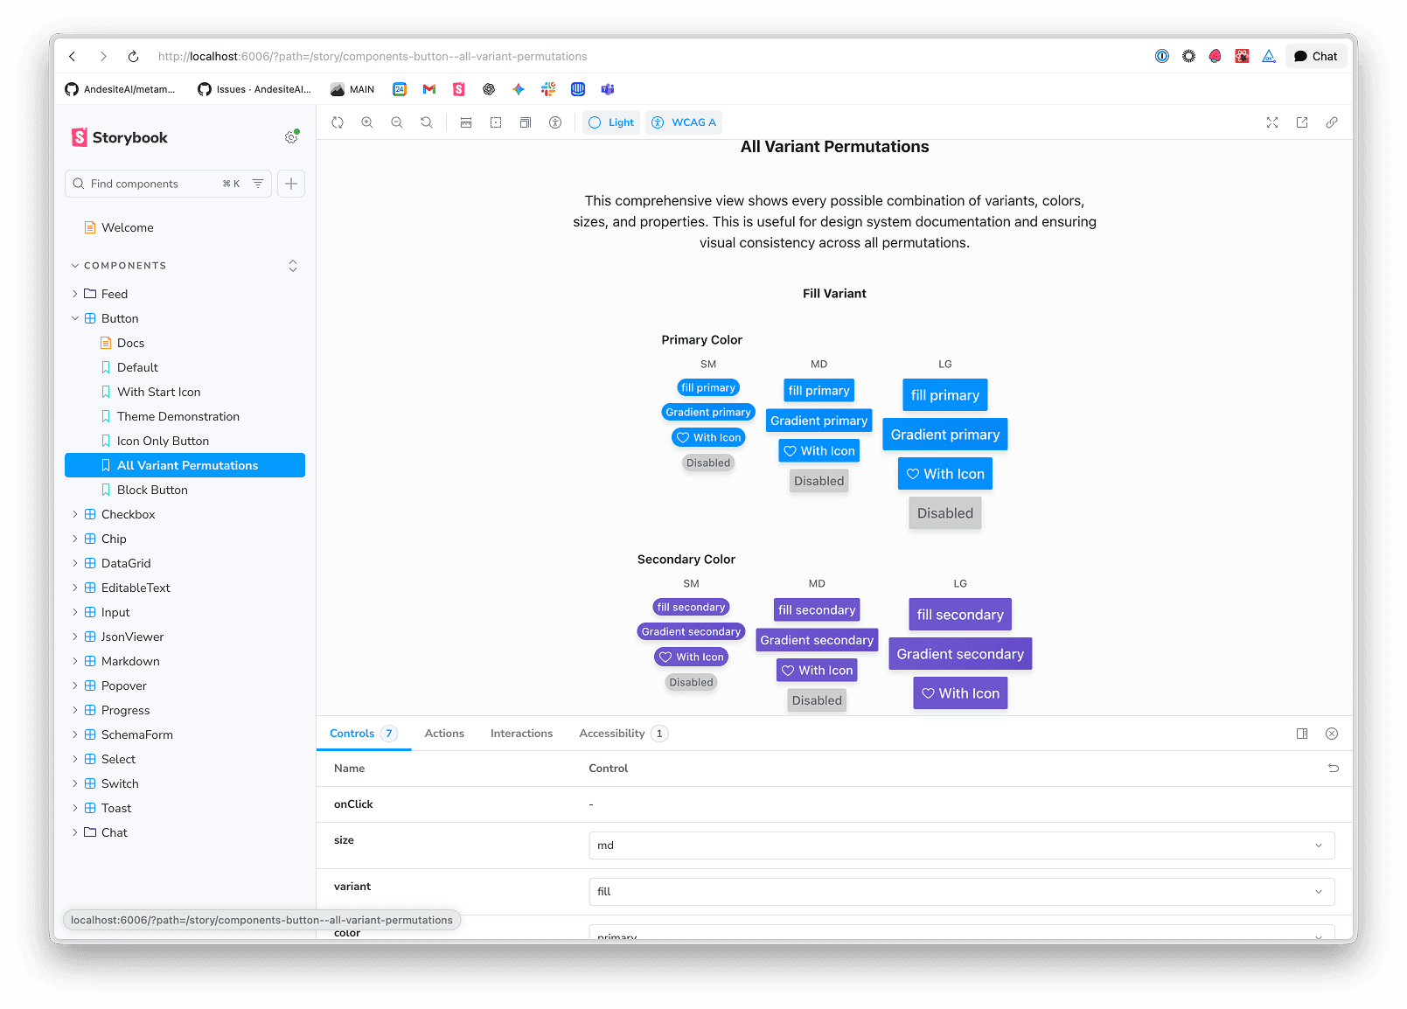Open the size dropdown showing md
The height and width of the screenshot is (1009, 1407).
pyautogui.click(x=961, y=845)
